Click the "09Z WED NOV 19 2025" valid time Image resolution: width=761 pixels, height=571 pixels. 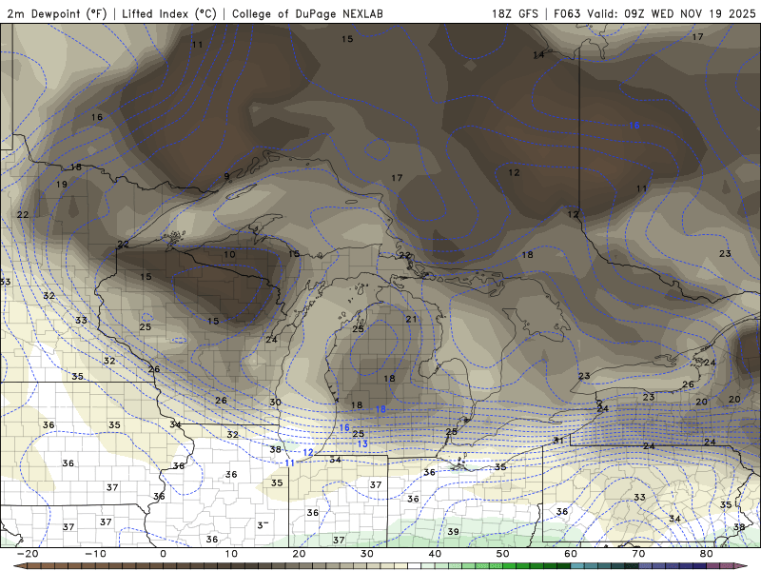click(690, 13)
